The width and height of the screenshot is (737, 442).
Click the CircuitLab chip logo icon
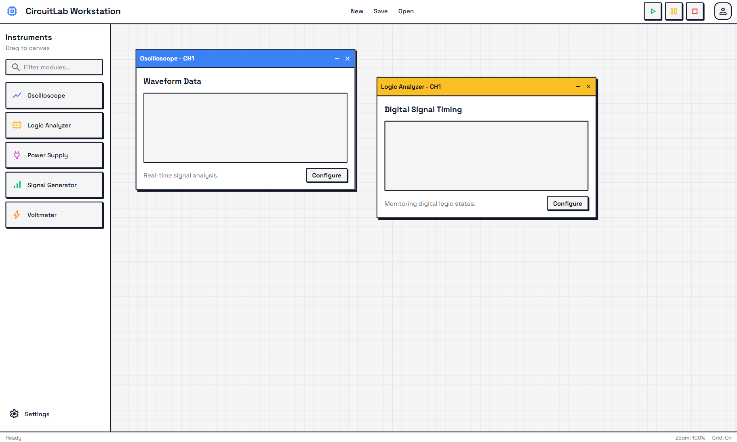[12, 11]
